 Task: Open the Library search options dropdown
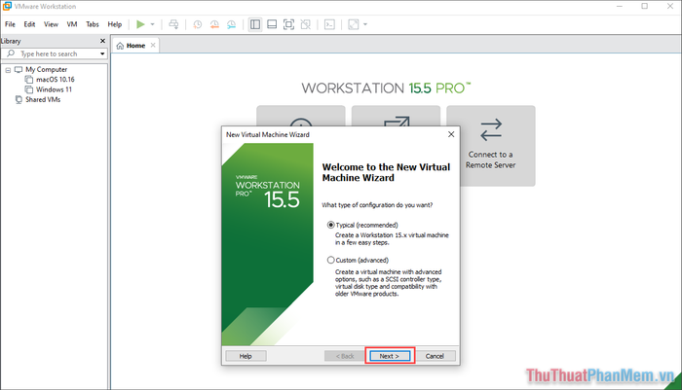pos(102,53)
